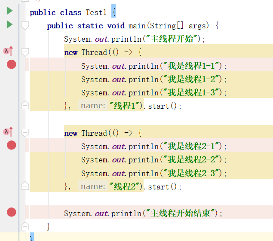Click second new Thread keyword line
The image size is (273, 241).
tap(103, 133)
